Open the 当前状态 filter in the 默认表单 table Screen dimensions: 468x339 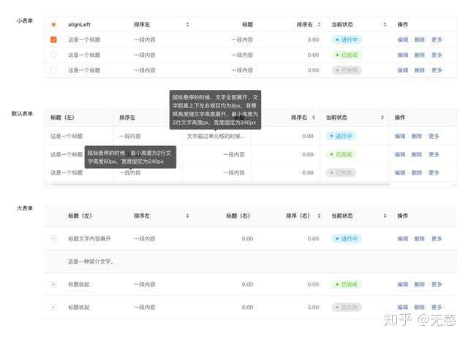coord(382,118)
